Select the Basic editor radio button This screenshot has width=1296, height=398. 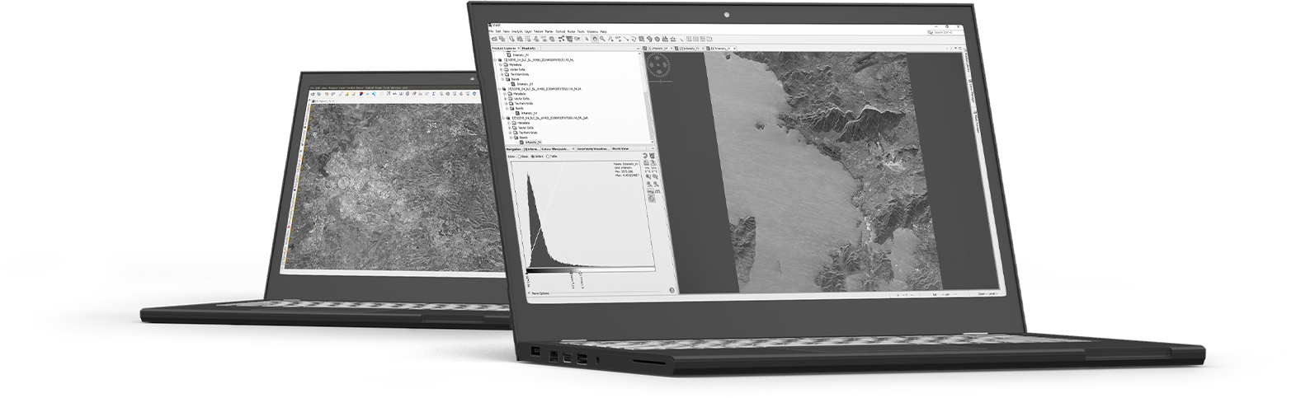pos(521,156)
